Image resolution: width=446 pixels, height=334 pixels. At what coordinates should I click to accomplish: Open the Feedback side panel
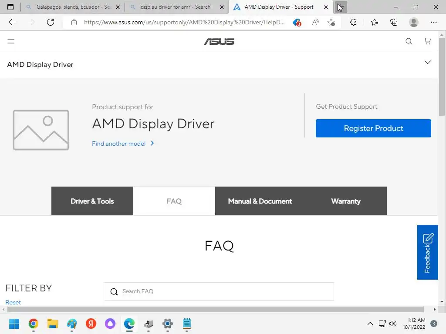428,252
